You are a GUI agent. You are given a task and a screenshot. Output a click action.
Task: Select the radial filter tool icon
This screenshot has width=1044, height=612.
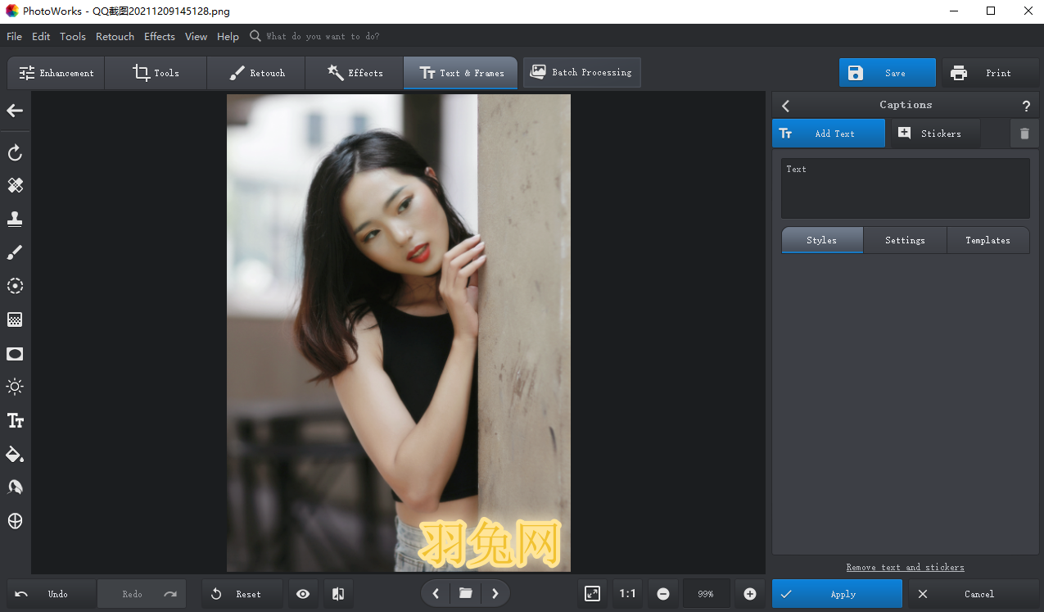coord(15,286)
